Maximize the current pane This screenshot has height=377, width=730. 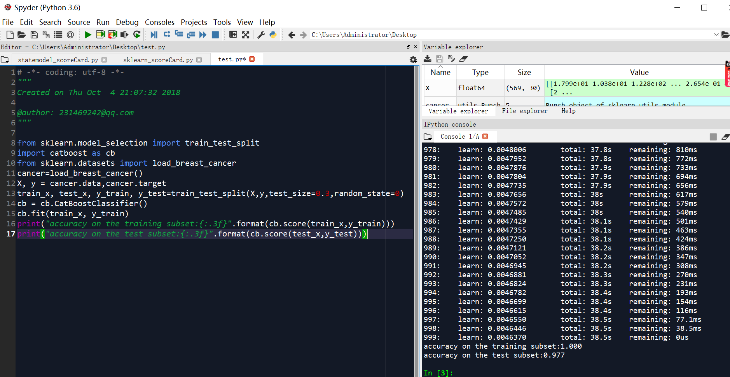point(233,35)
